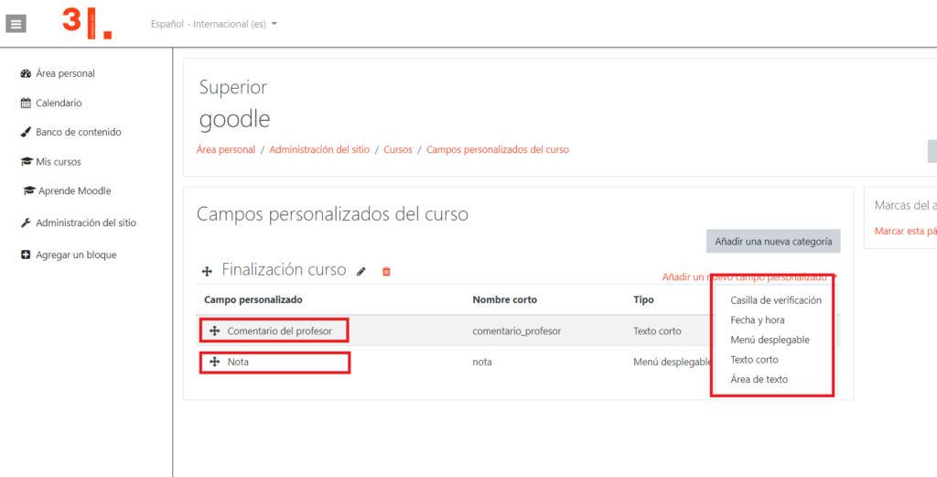Image resolution: width=937 pixels, height=477 pixels.
Task: Toggle the hamburger side menu button
Action: click(x=16, y=24)
